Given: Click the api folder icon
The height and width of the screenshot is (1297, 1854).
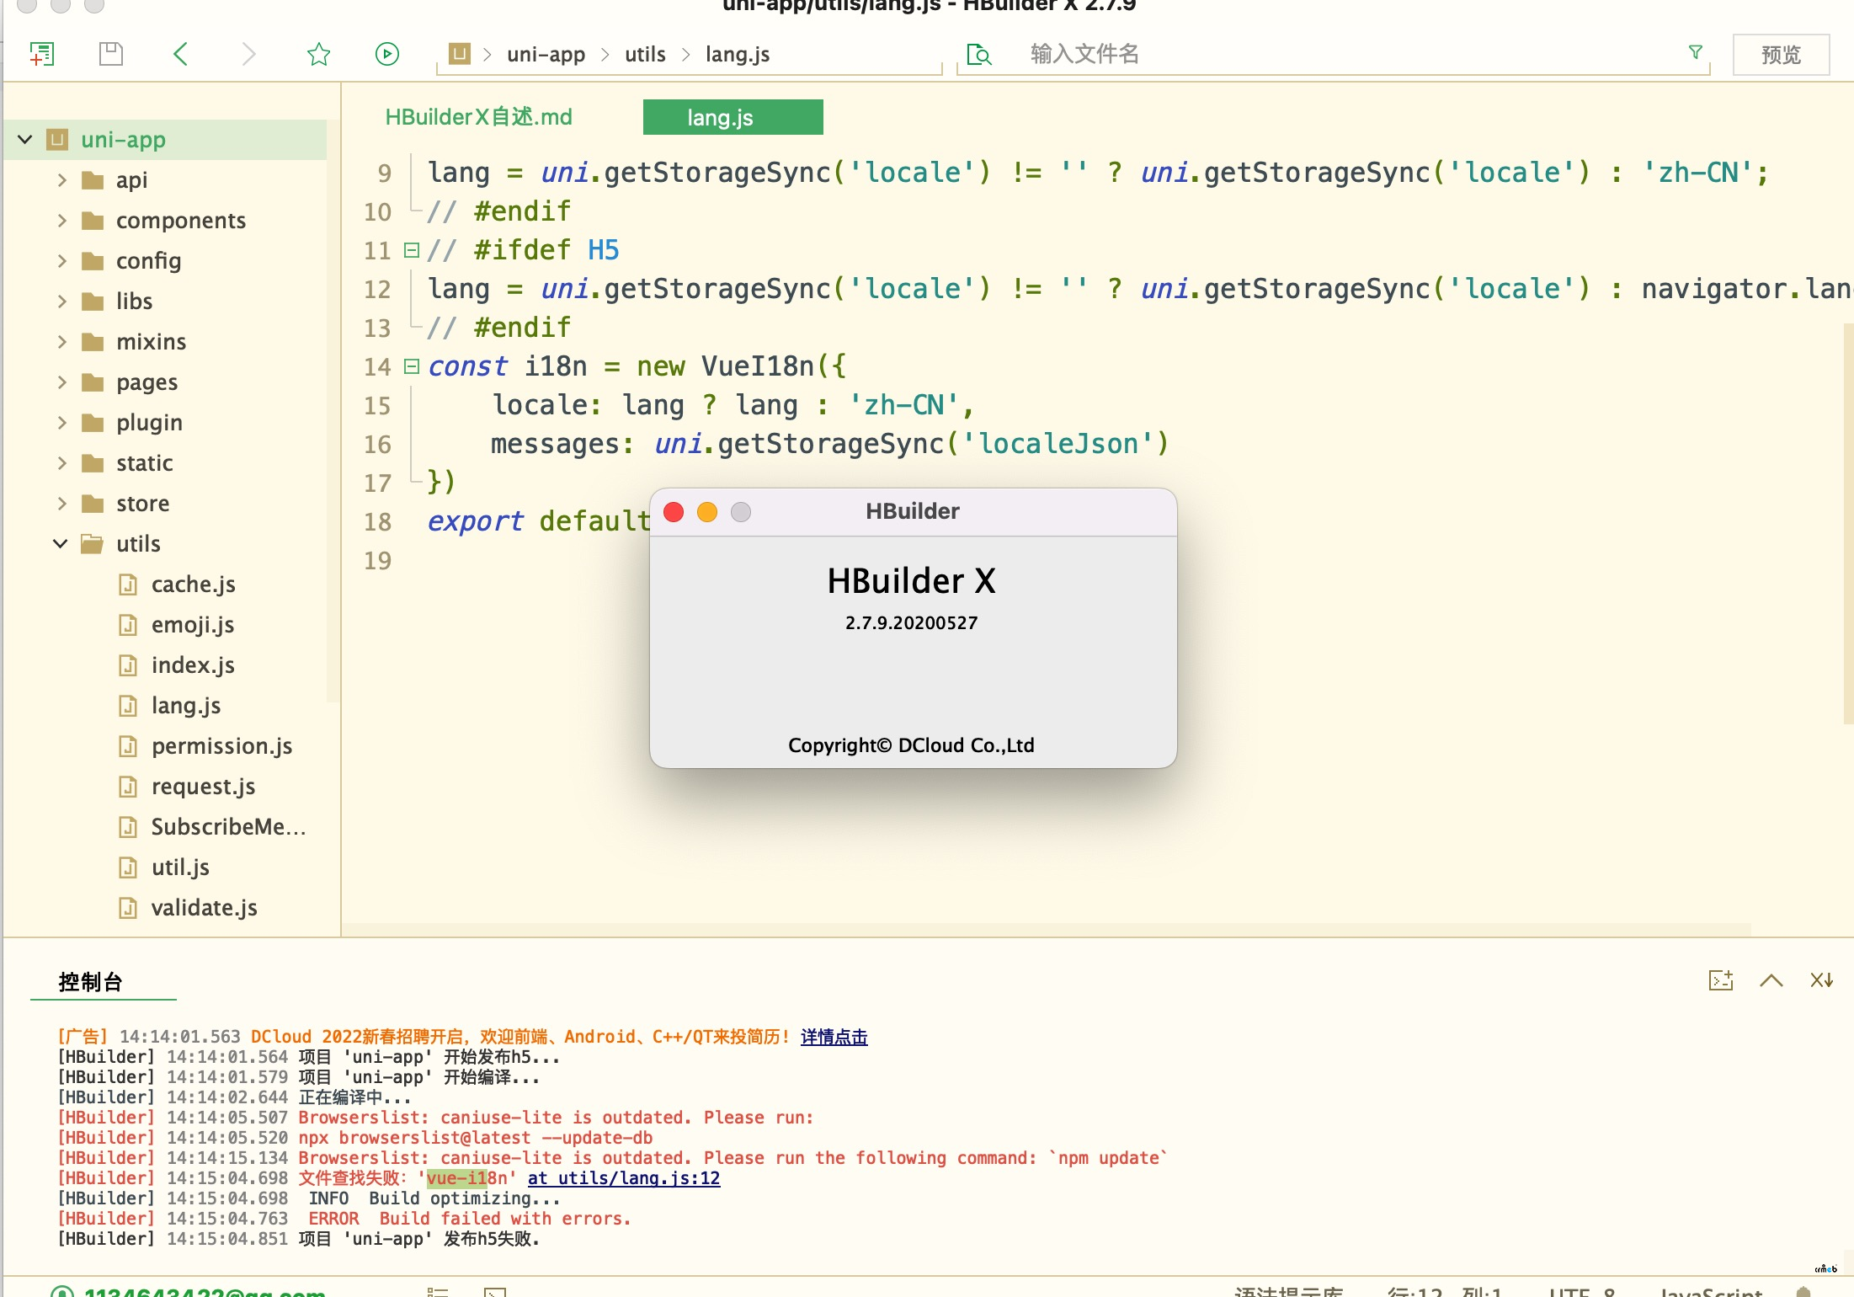Looking at the screenshot, I should pos(93,180).
